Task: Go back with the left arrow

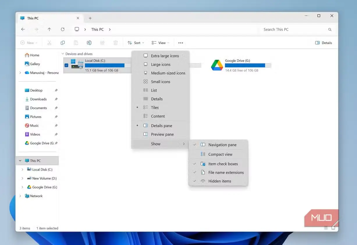Action: pos(23,29)
